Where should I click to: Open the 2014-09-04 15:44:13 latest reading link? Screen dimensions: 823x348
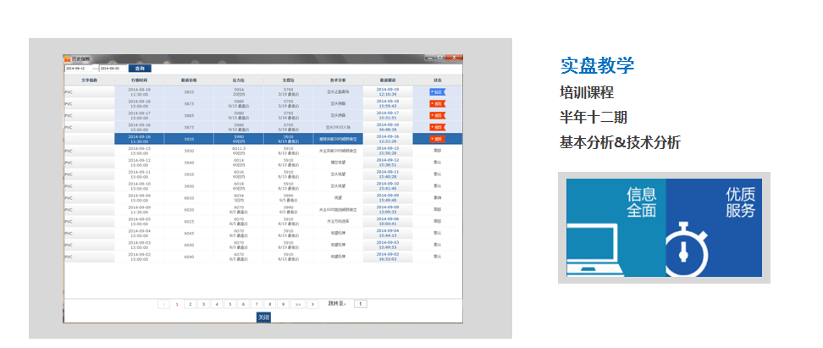coord(388,233)
